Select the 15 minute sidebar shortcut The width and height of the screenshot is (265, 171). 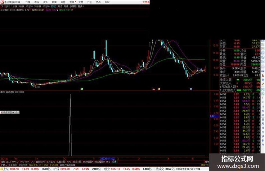point(263,106)
